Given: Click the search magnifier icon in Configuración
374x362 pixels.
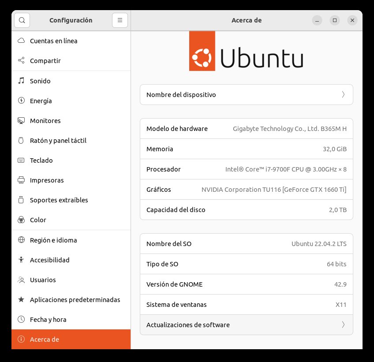Looking at the screenshot, I should [x=22, y=20].
